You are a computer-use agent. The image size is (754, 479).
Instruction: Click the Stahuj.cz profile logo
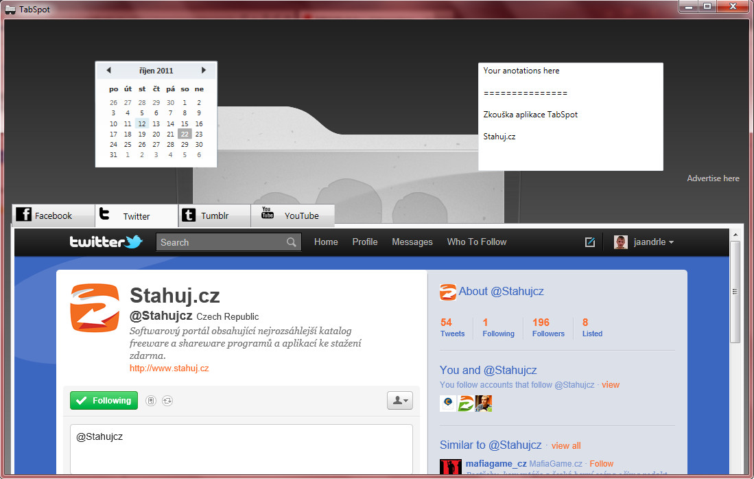coord(95,308)
